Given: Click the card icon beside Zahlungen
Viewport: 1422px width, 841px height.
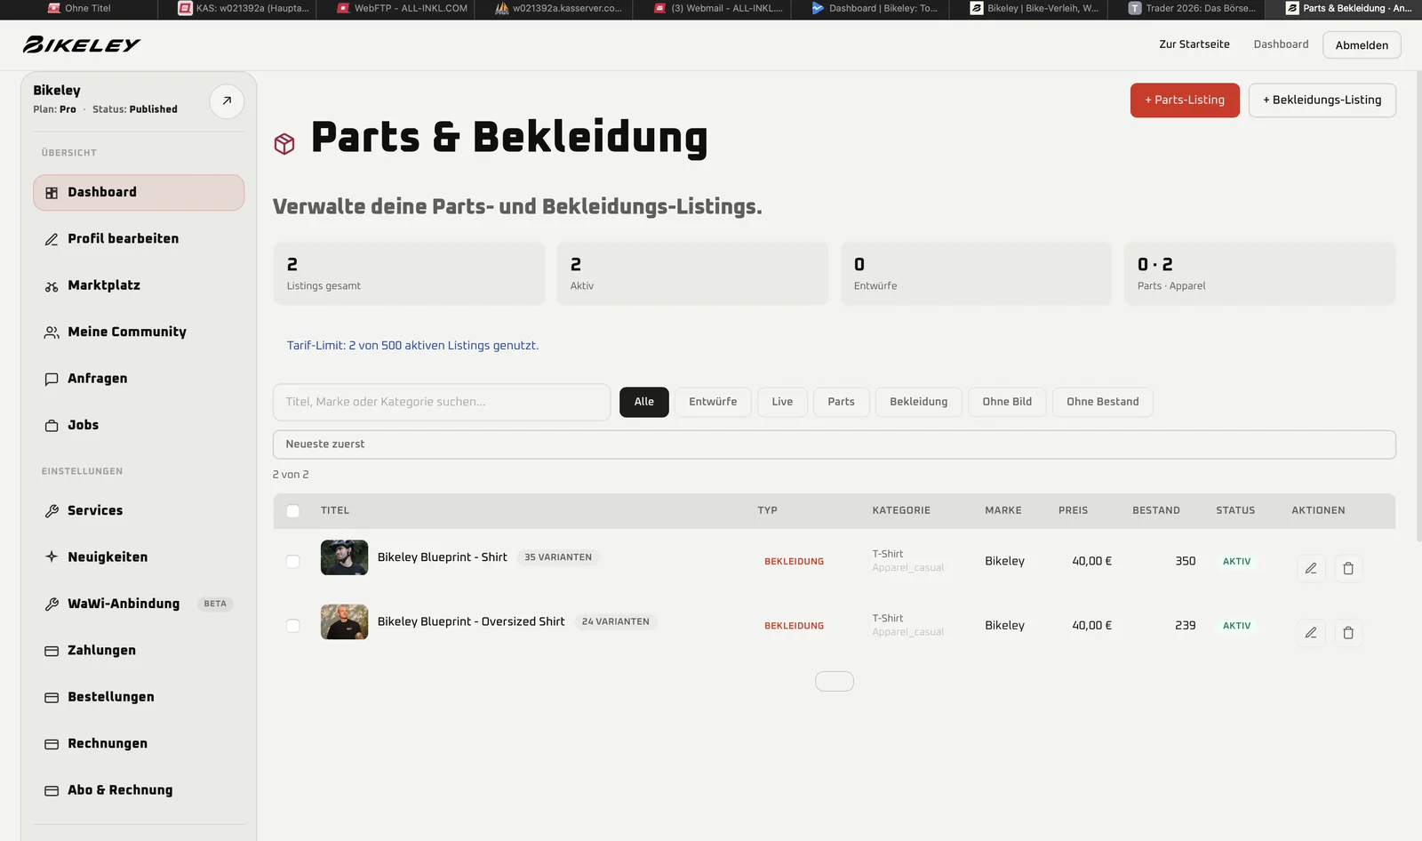Looking at the screenshot, I should pyautogui.click(x=52, y=651).
